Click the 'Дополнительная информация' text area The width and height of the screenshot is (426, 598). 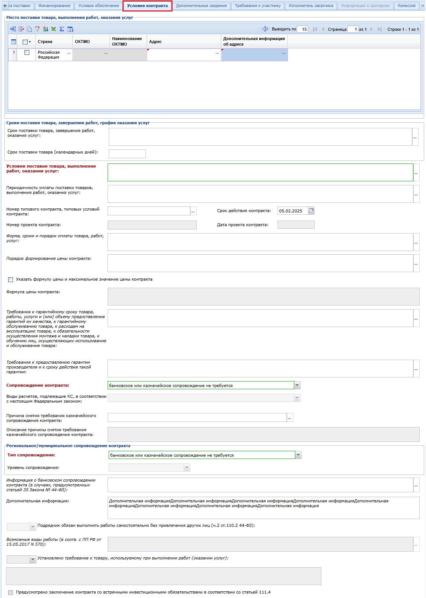click(x=263, y=508)
